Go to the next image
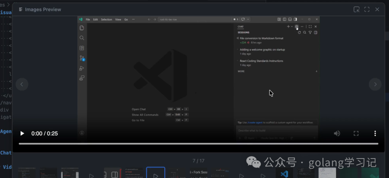389x178 pixels. click(x=375, y=84)
